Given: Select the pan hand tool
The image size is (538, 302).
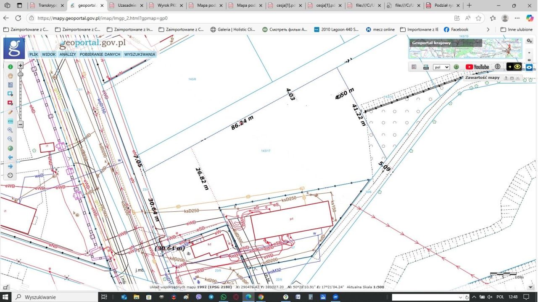Looking at the screenshot, I should pos(11,75).
